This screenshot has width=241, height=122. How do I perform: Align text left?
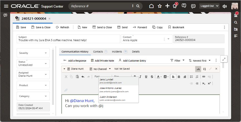[173, 77]
